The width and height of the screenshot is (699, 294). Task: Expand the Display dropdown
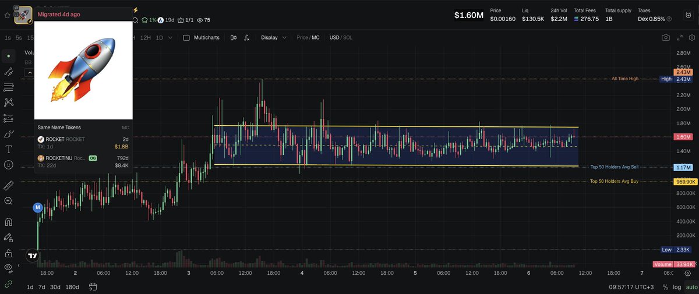274,37
